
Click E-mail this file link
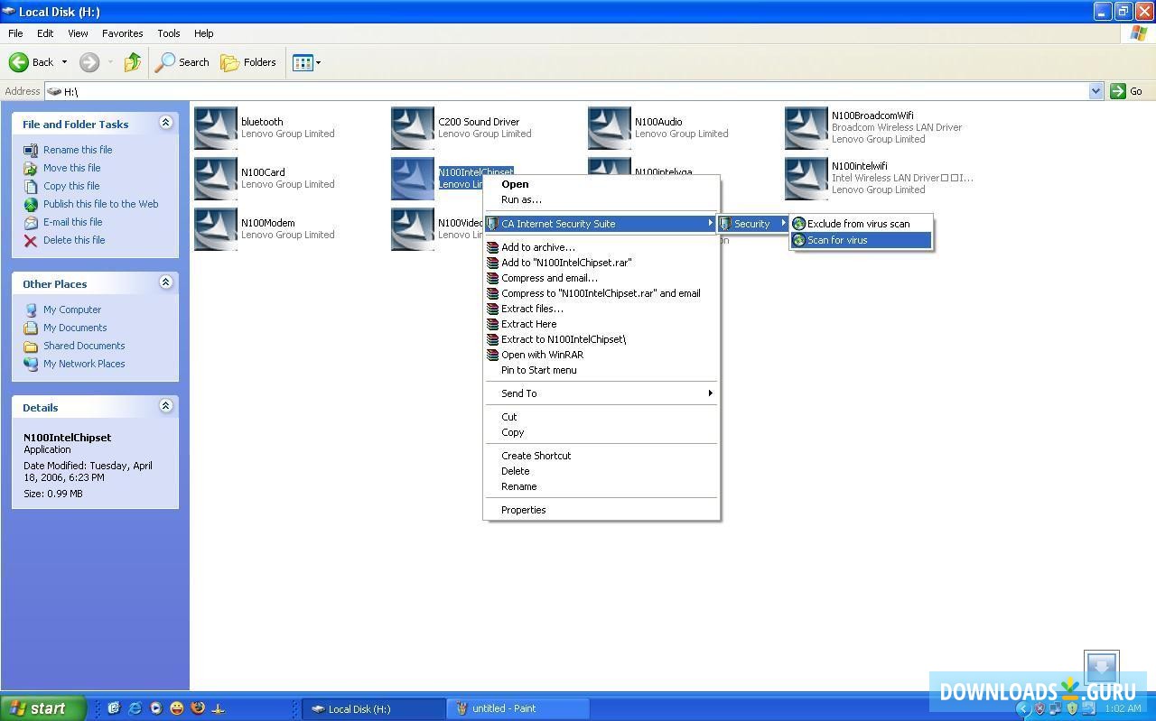pyautogui.click(x=73, y=222)
